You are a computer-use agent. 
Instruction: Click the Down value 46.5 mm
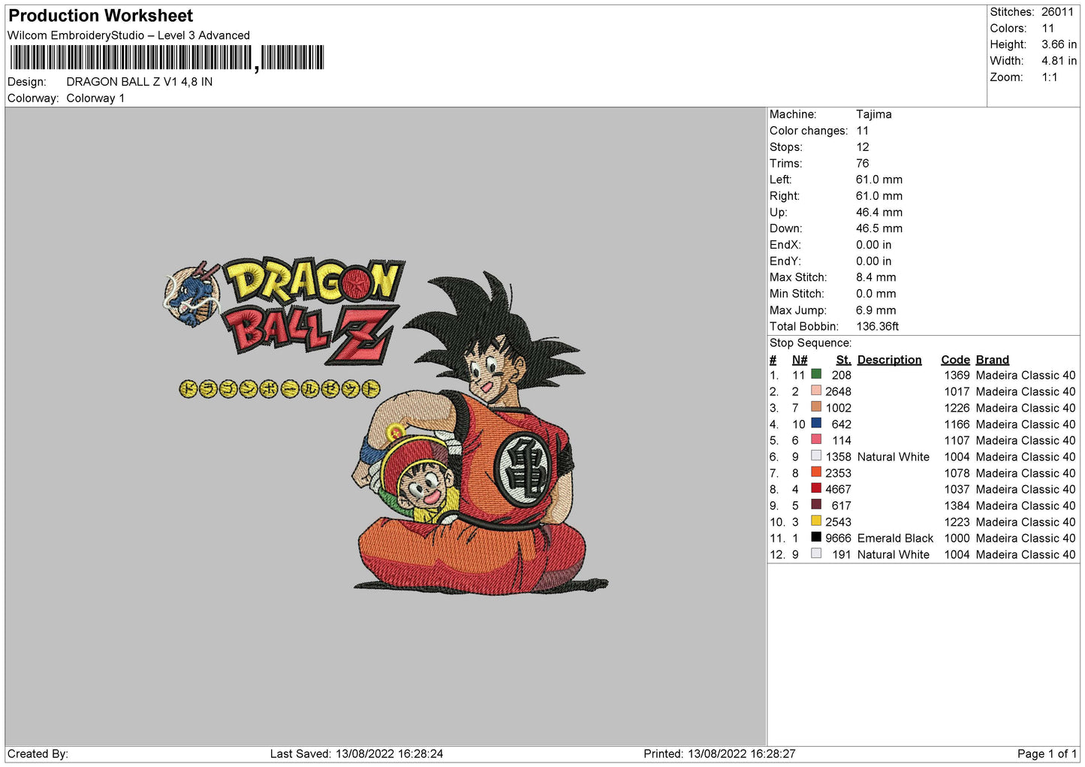point(879,228)
